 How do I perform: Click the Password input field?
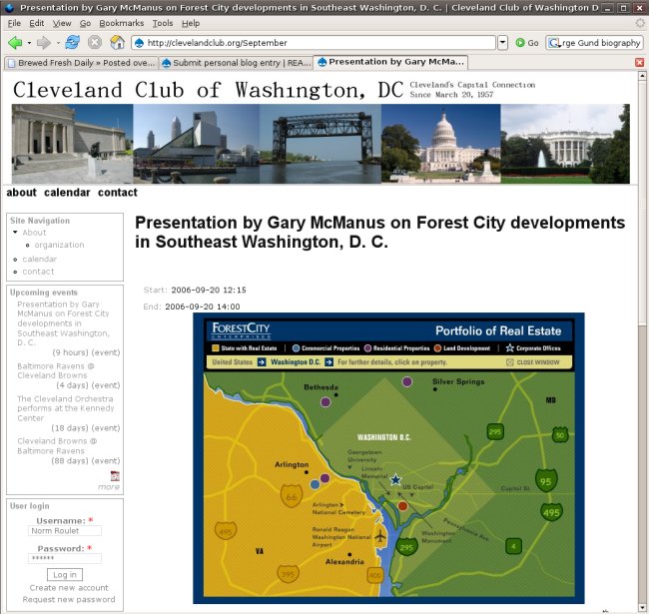(65, 558)
